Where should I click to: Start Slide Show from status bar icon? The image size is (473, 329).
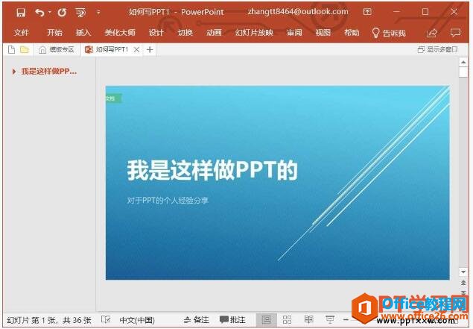[330, 319]
